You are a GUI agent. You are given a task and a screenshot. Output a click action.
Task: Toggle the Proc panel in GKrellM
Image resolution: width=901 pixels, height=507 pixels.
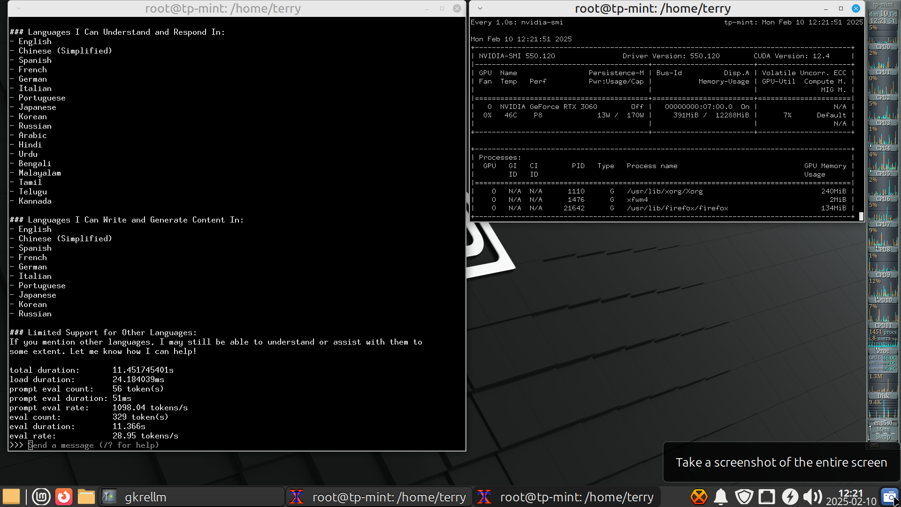point(883,351)
